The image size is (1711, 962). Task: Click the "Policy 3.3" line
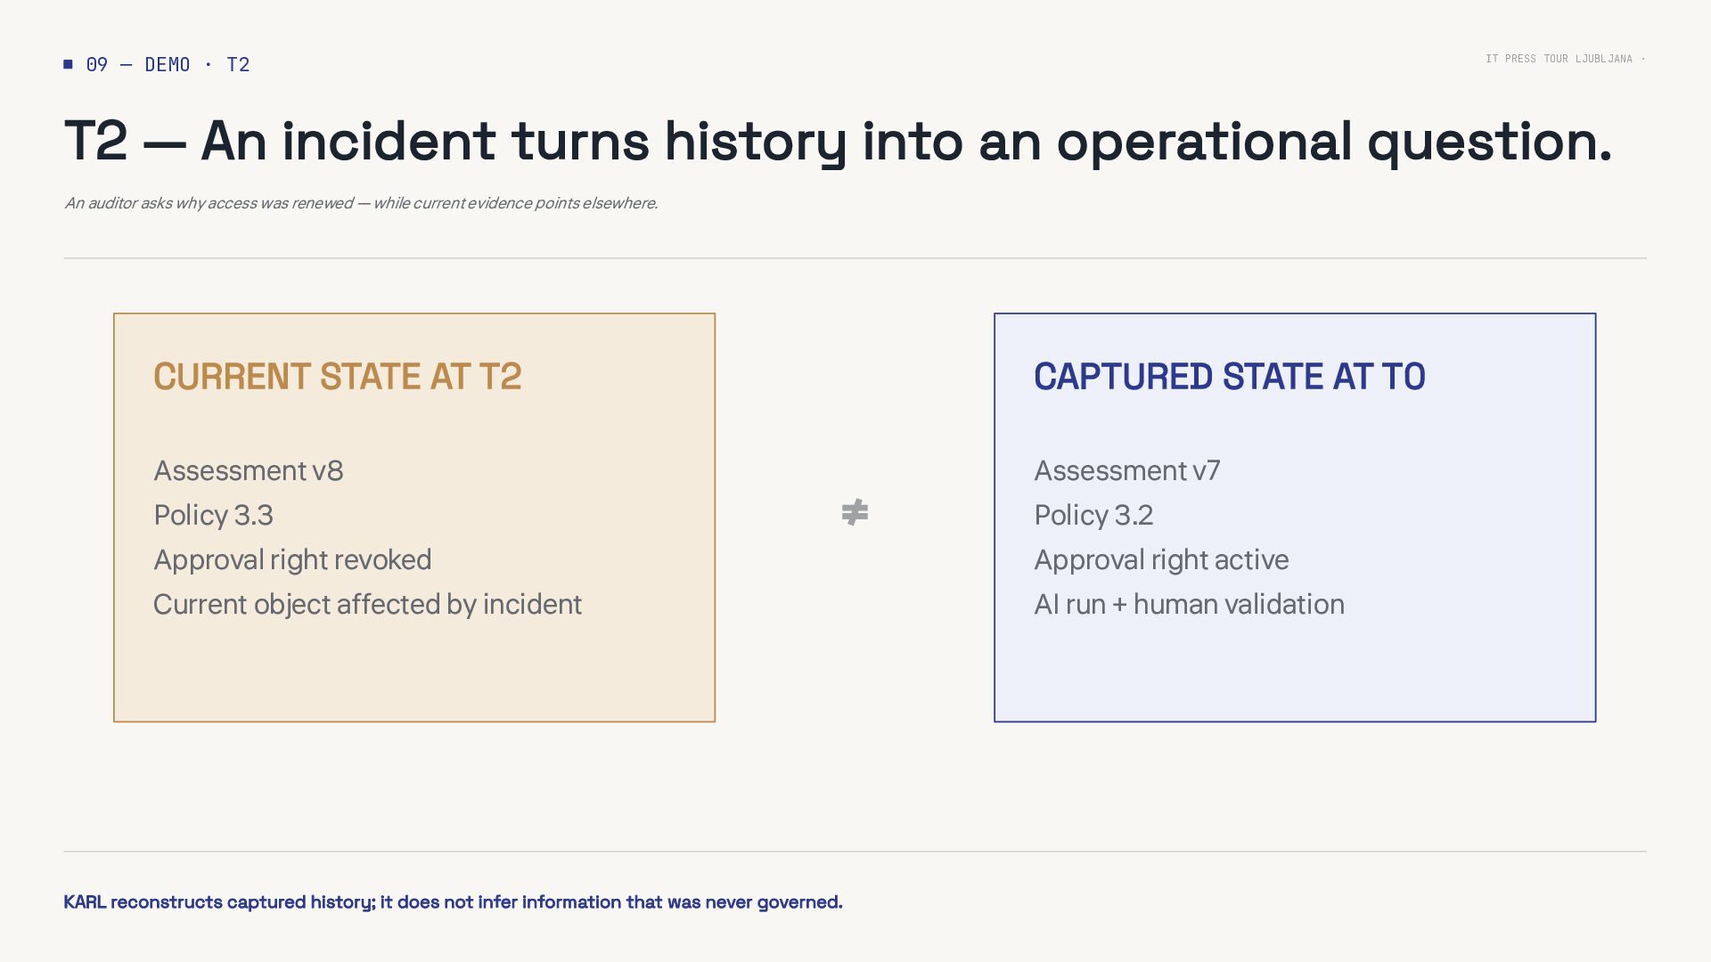213,515
